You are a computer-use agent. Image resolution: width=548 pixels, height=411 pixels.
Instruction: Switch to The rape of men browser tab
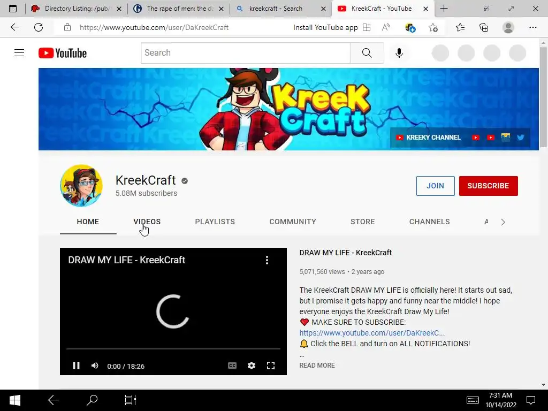tap(179, 9)
